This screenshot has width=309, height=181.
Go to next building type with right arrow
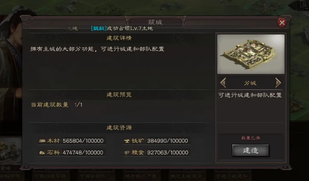point(278,83)
